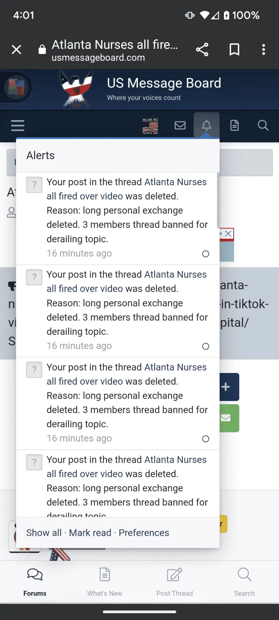Click Show all alerts link

pyautogui.click(x=44, y=533)
